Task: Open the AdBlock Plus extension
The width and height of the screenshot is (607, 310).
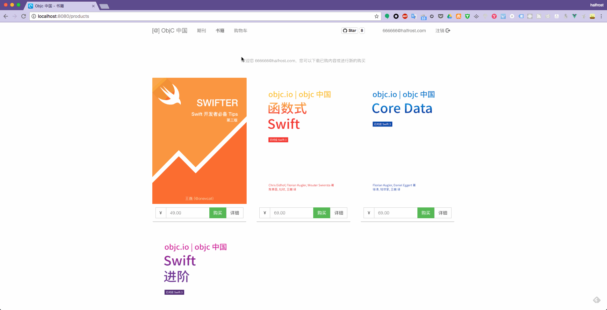Action: (x=405, y=16)
